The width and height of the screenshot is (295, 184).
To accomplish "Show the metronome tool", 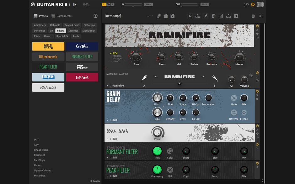I will click(213, 16).
